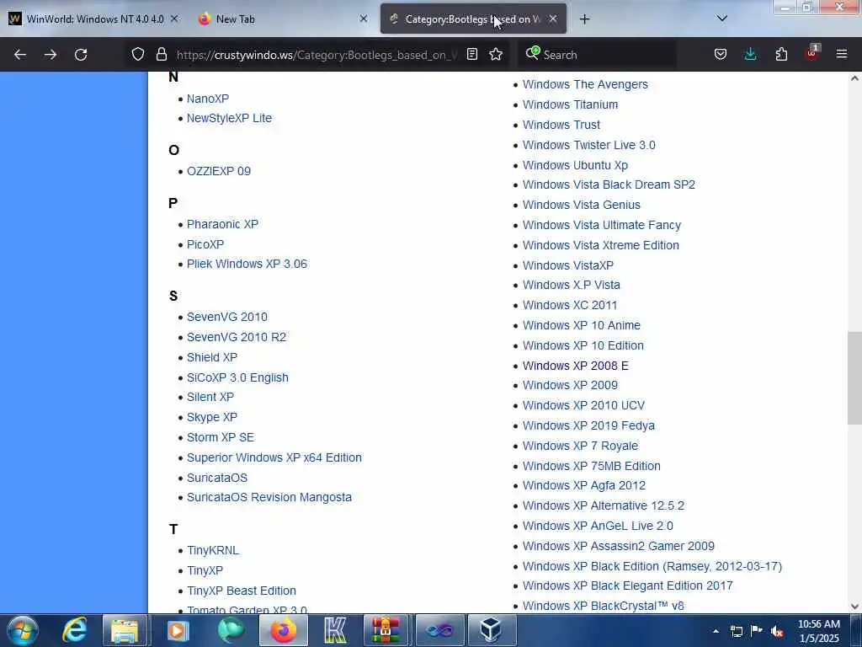Open the TinyXP Beast Edition link
862x647 pixels.
pos(242,591)
